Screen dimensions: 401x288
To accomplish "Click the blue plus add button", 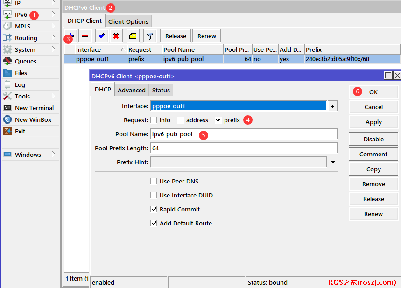I will tap(70, 35).
